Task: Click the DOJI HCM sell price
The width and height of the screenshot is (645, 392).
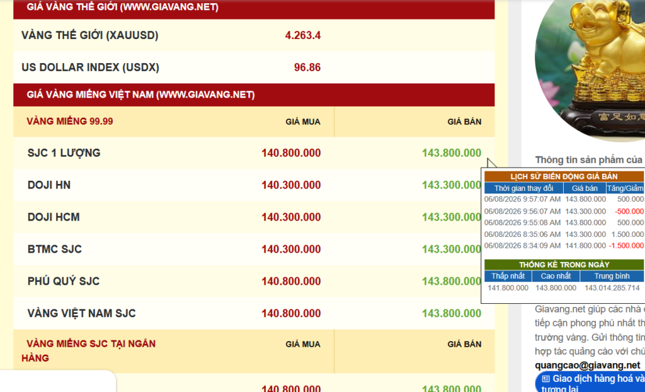Action: pyautogui.click(x=451, y=217)
